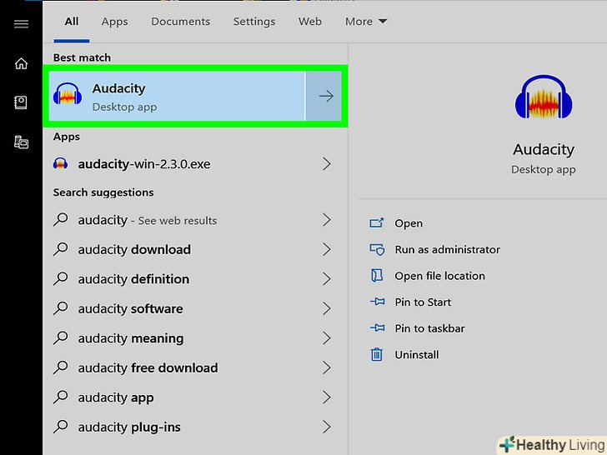607x455 pixels.
Task: Click the large Audacity logo in the preview pane
Action: (544, 97)
